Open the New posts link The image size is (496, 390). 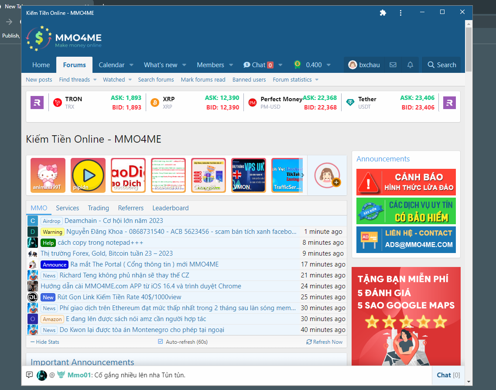click(39, 80)
